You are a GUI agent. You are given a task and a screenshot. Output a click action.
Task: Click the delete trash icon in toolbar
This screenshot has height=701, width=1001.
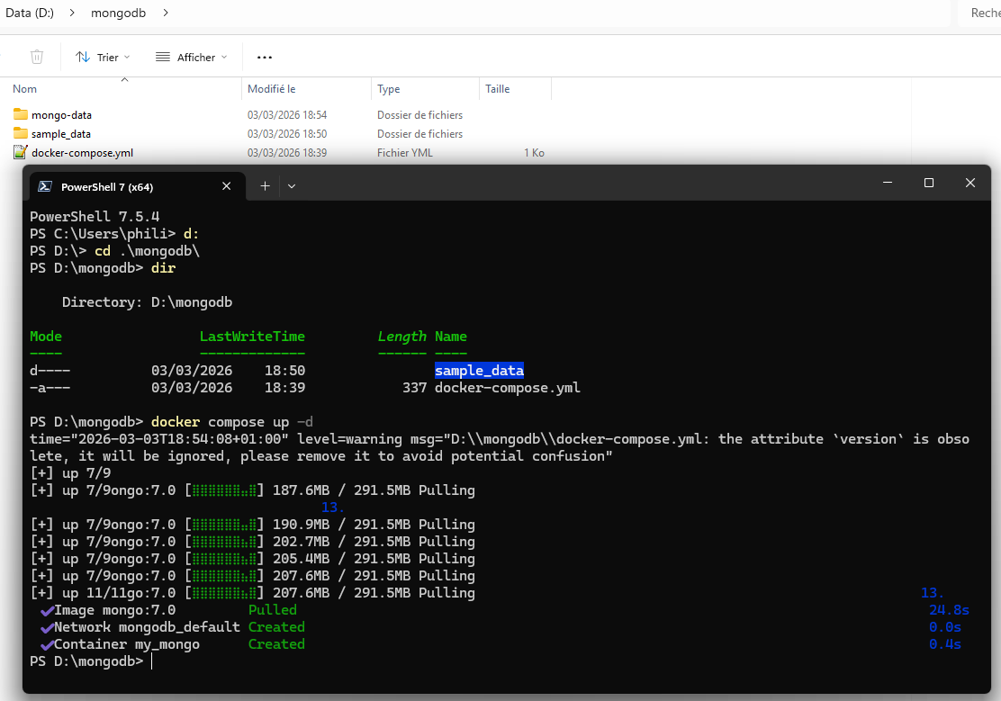click(36, 57)
